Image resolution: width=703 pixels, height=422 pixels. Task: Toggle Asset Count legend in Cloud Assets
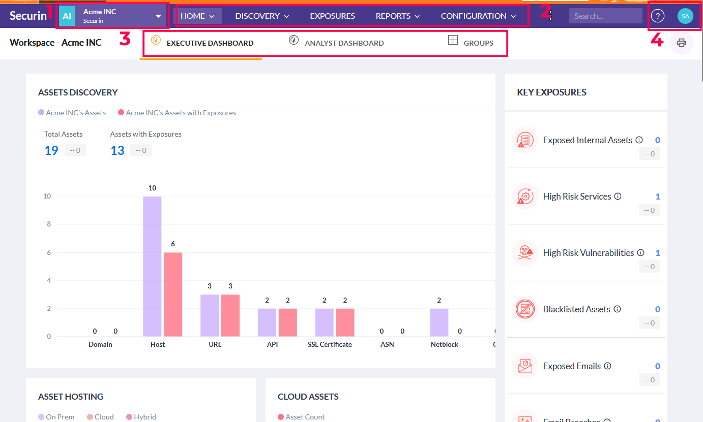(x=302, y=417)
